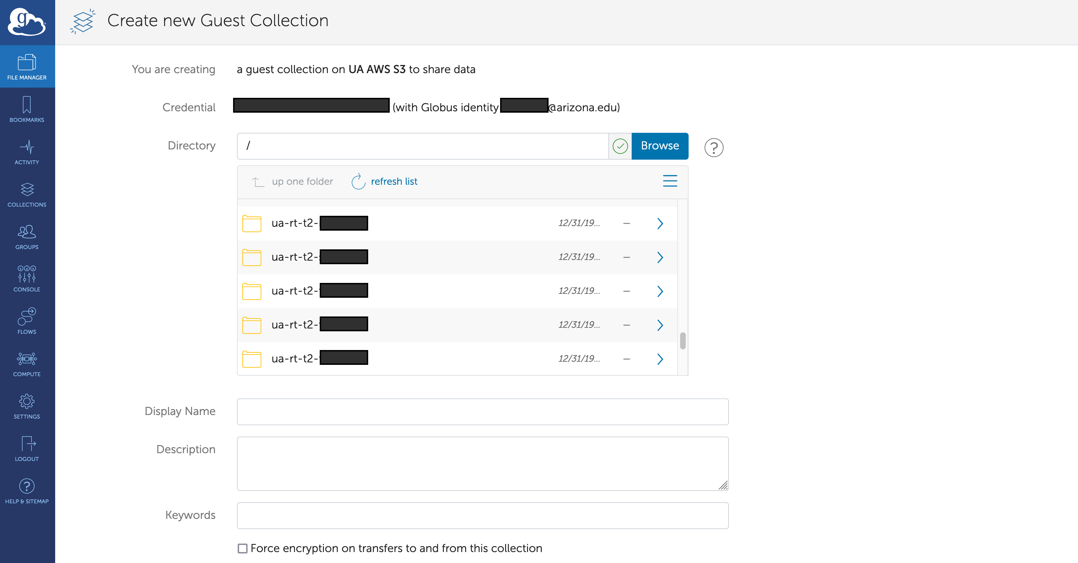1078x563 pixels.
Task: Click the directory help question mark icon
Action: tap(713, 147)
